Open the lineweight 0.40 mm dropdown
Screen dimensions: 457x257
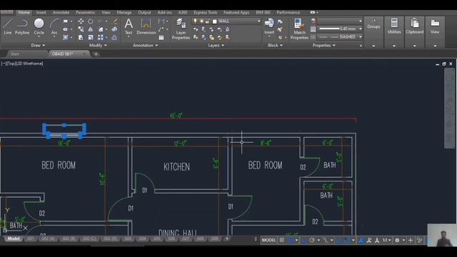pos(361,29)
